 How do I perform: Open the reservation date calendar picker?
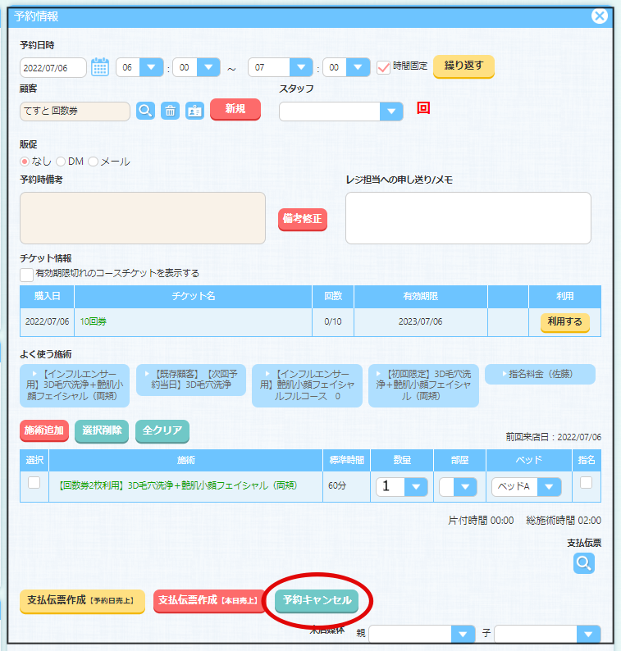(x=100, y=67)
